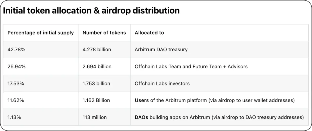Select the 'Arbitrum DAO treasury' cell
This screenshot has height=131, width=312.
[161, 49]
